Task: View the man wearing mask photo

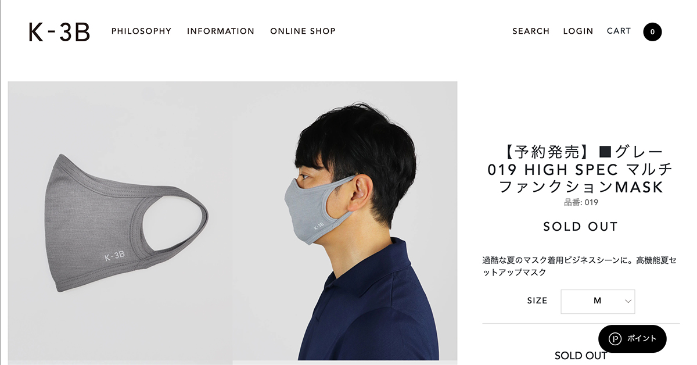Action: point(345,221)
